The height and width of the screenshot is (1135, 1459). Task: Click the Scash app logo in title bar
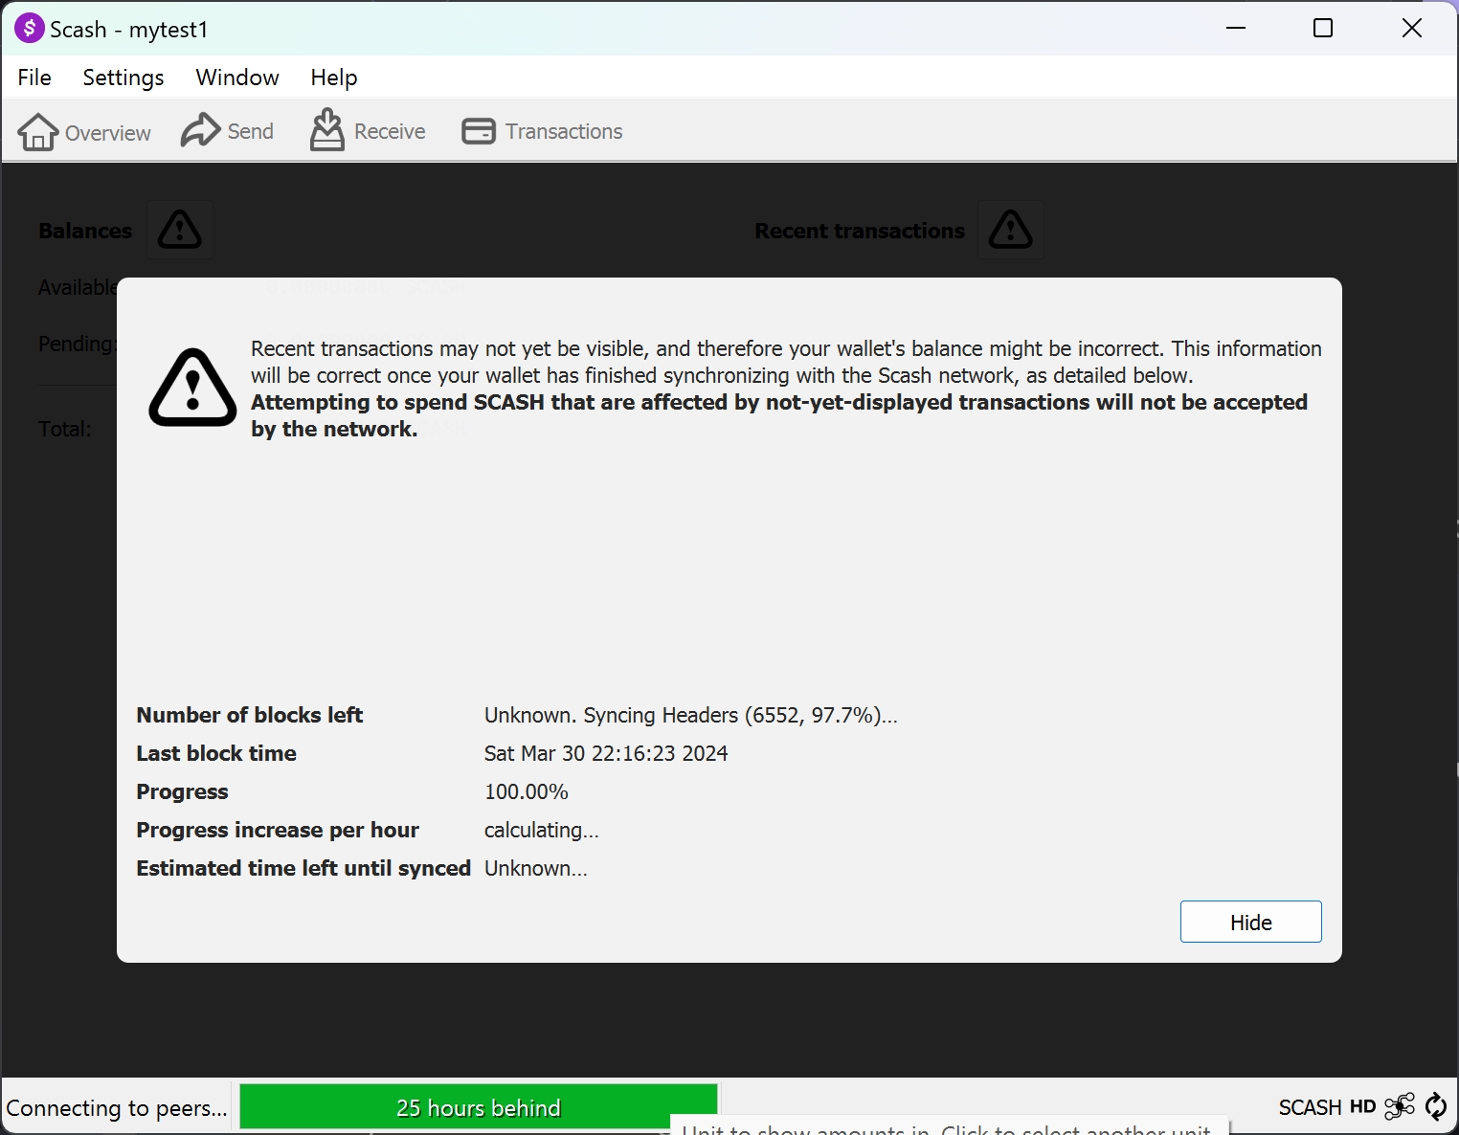click(30, 29)
